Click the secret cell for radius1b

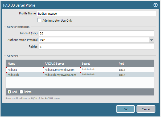[x=98, y=75]
